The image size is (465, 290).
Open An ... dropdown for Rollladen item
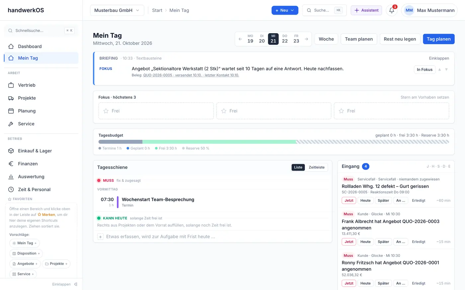click(x=401, y=201)
